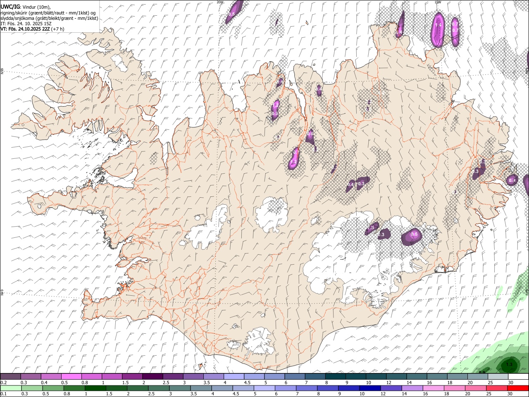Click the 1.4 snowfall value off the northeast coast
This screenshot has height=397, width=529.
point(438,25)
